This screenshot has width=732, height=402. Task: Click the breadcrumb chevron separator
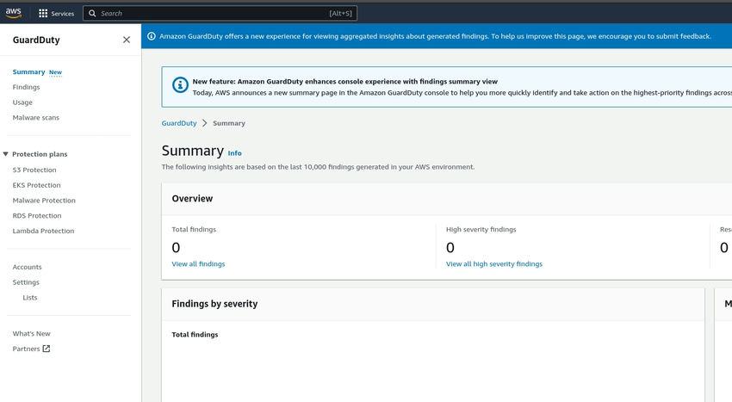[x=204, y=123]
